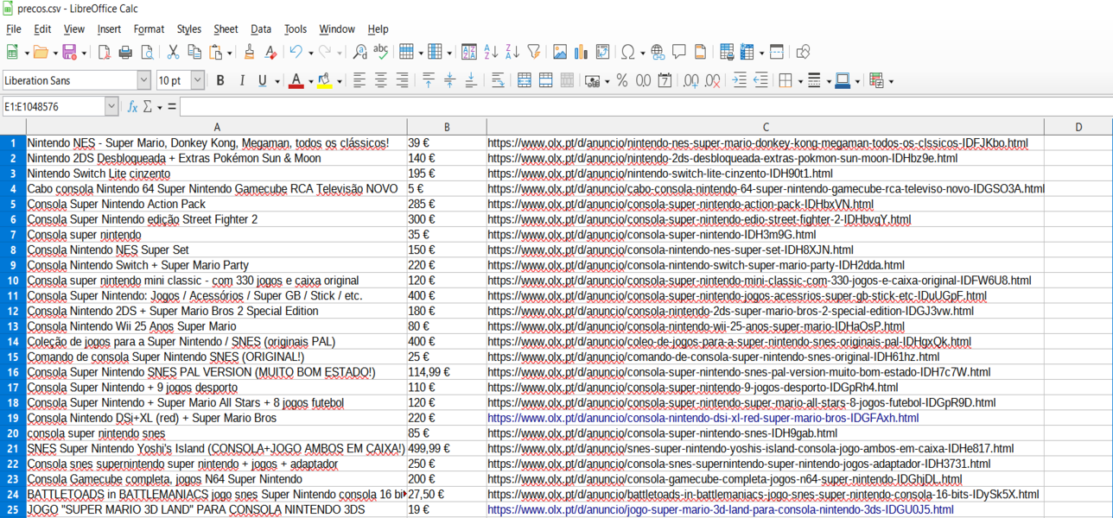Align cell content to top
This screenshot has height=518, width=1113.
pos(429,80)
